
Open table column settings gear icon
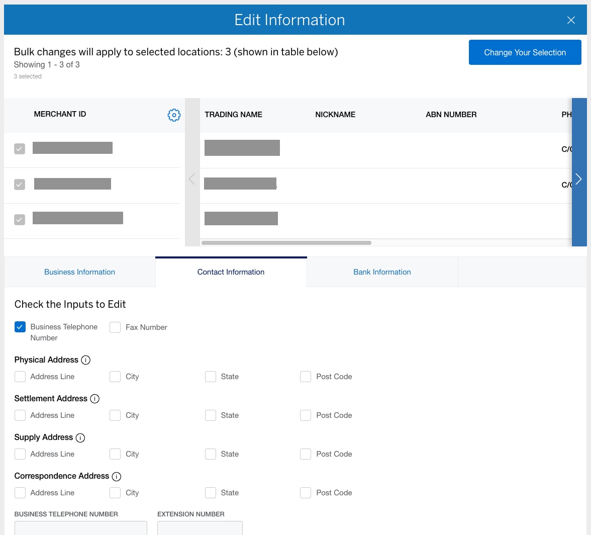tap(174, 115)
